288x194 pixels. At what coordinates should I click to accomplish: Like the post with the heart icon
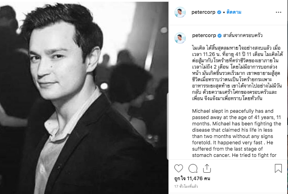179,168
